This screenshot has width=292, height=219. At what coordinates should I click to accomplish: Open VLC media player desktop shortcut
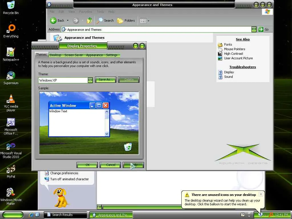[x=11, y=103]
